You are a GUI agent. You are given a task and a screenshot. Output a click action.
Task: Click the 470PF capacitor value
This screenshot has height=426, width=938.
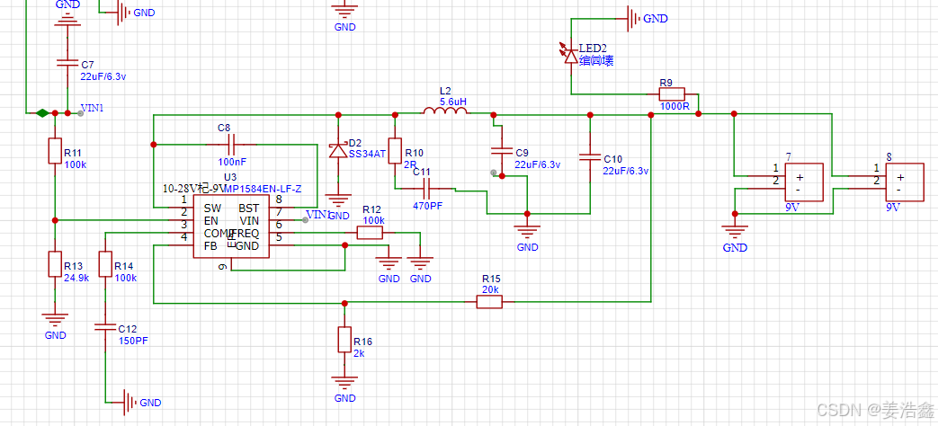click(427, 207)
